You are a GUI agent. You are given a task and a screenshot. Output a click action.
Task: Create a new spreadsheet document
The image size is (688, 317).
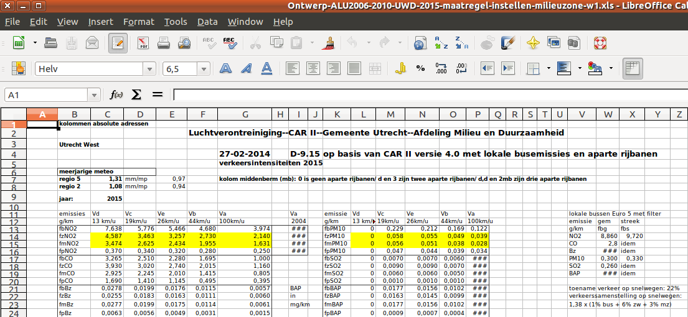[19, 43]
